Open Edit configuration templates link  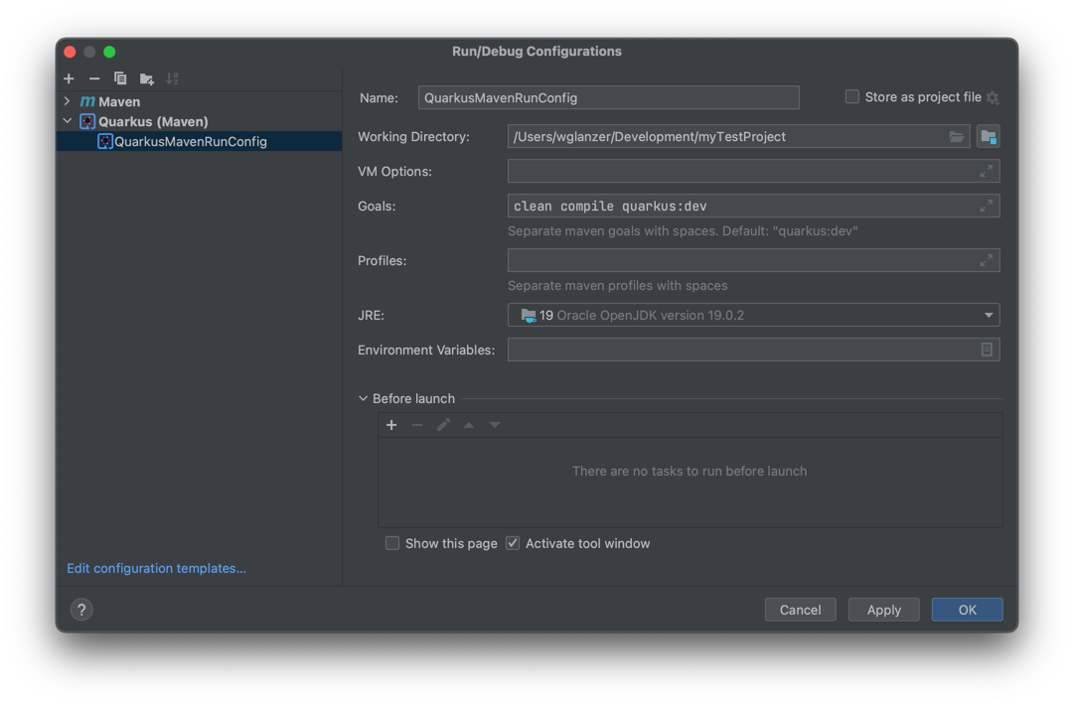click(156, 568)
